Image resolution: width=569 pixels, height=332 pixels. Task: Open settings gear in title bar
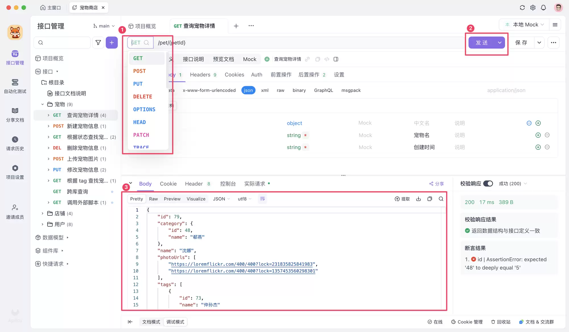point(533,8)
